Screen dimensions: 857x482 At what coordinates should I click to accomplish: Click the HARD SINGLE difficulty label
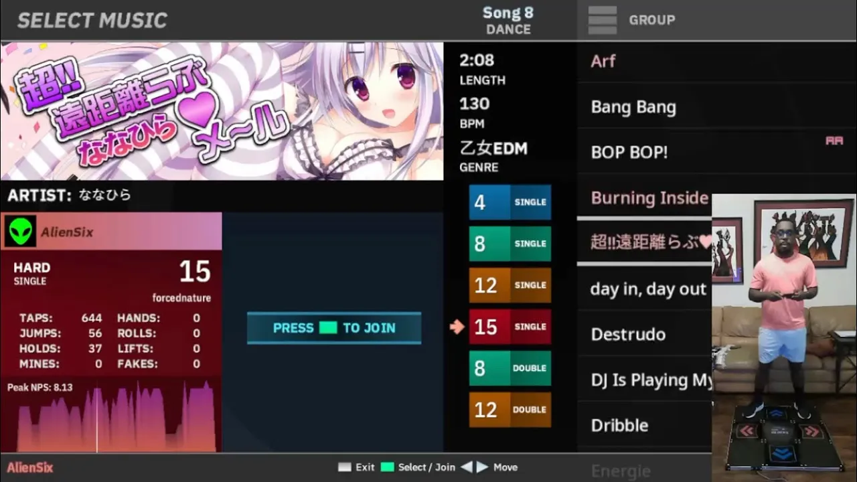click(31, 273)
